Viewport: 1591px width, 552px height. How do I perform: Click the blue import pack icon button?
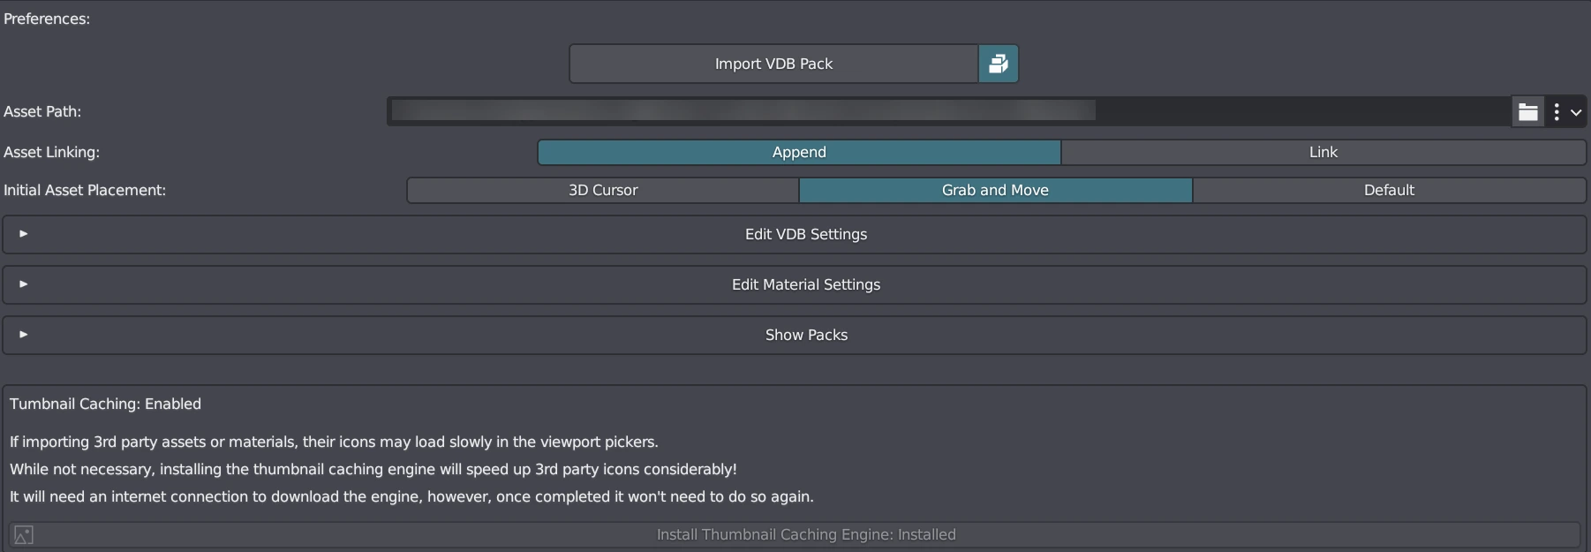[999, 64]
